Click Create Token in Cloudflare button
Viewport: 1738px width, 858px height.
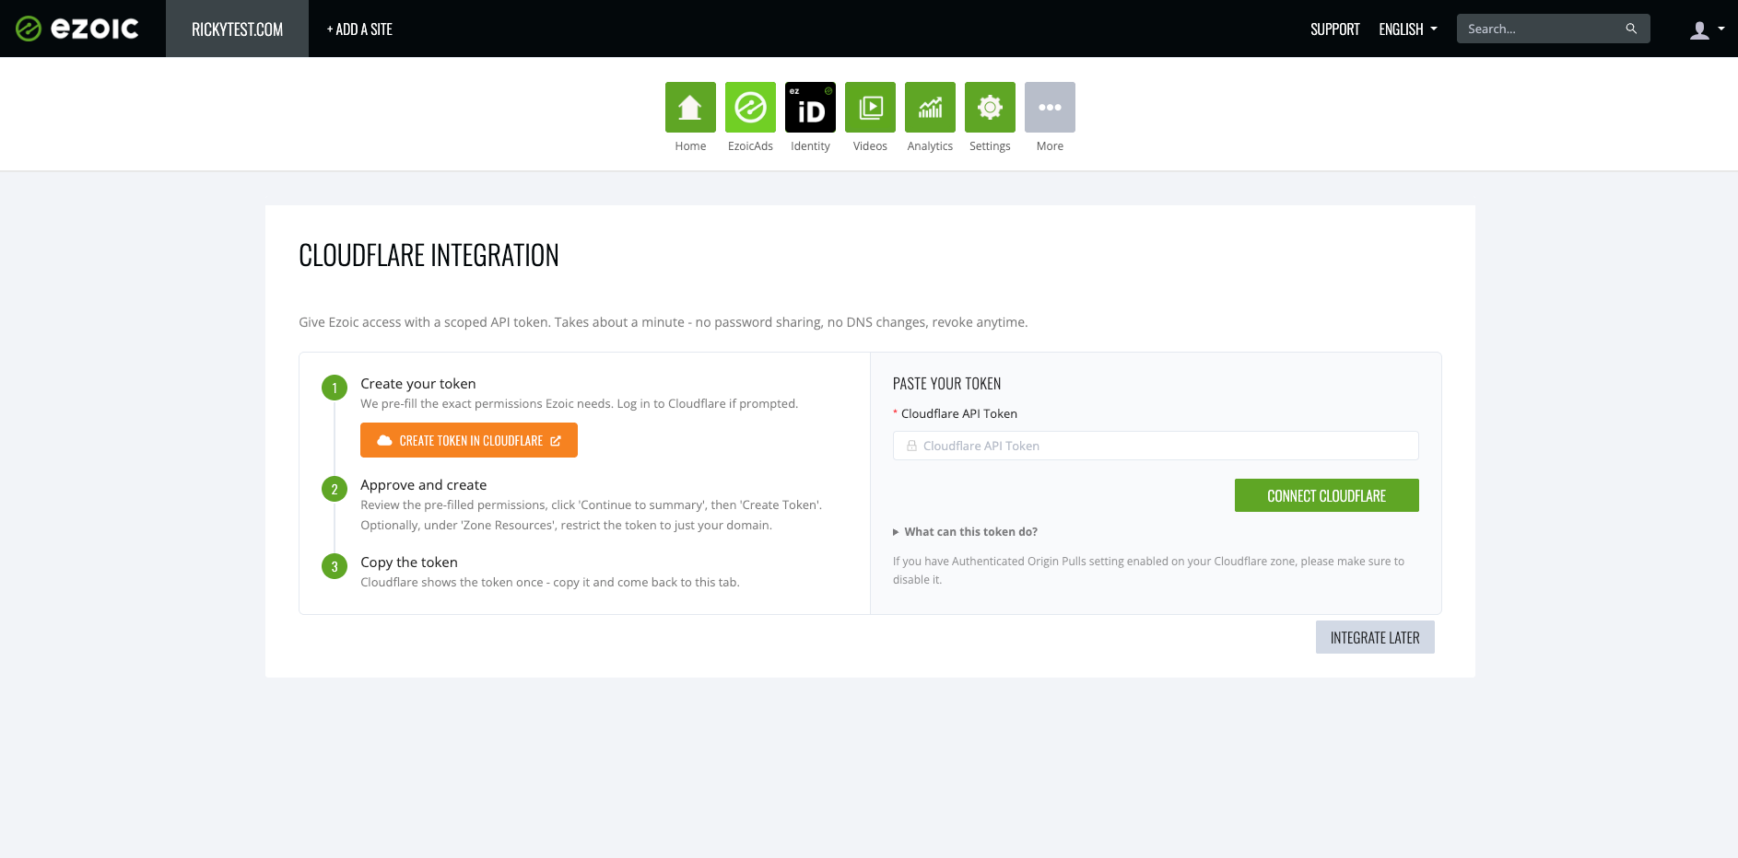pyautogui.click(x=469, y=440)
